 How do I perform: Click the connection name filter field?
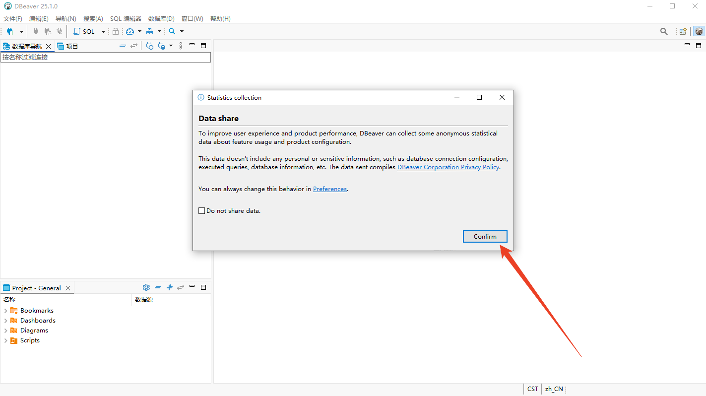[105, 57]
